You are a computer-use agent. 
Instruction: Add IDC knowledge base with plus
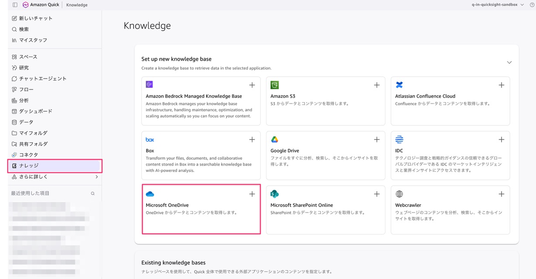[502, 140]
